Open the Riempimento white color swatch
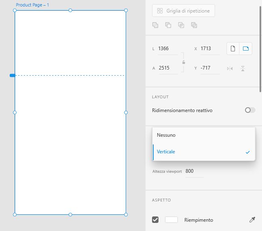This screenshot has width=262, height=231. 171,220
